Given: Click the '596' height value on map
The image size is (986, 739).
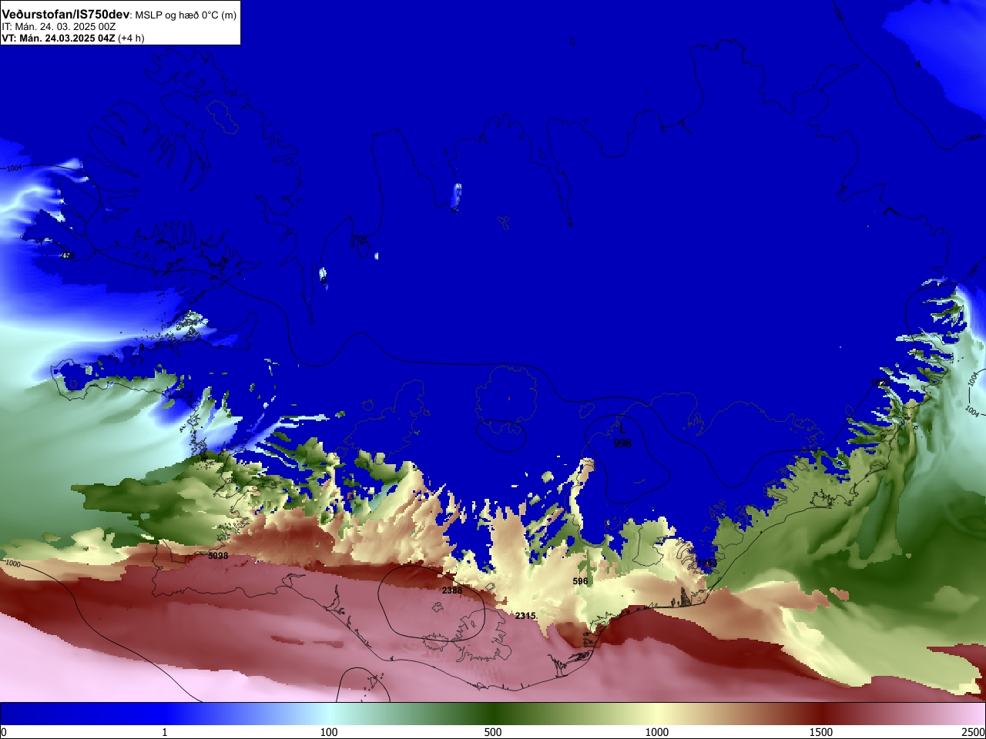Looking at the screenshot, I should pyautogui.click(x=581, y=582).
